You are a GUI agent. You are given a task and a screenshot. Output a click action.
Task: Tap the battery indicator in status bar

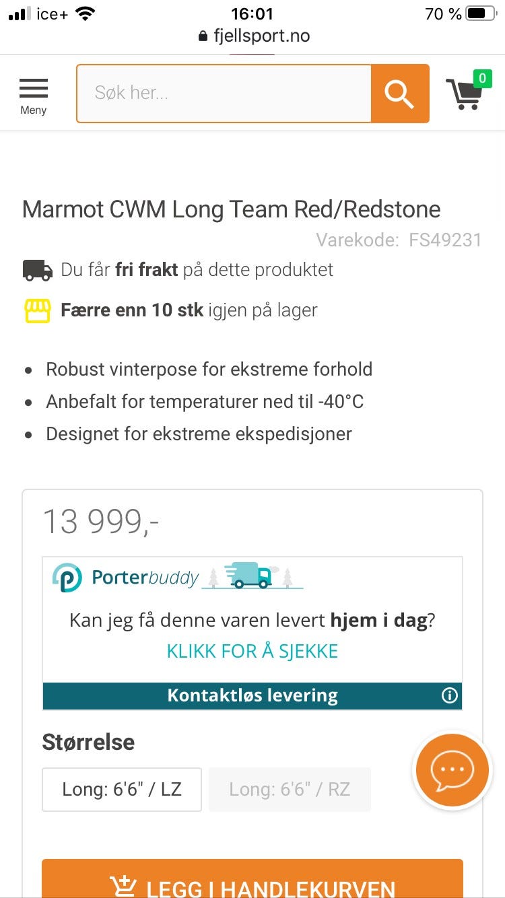click(480, 13)
